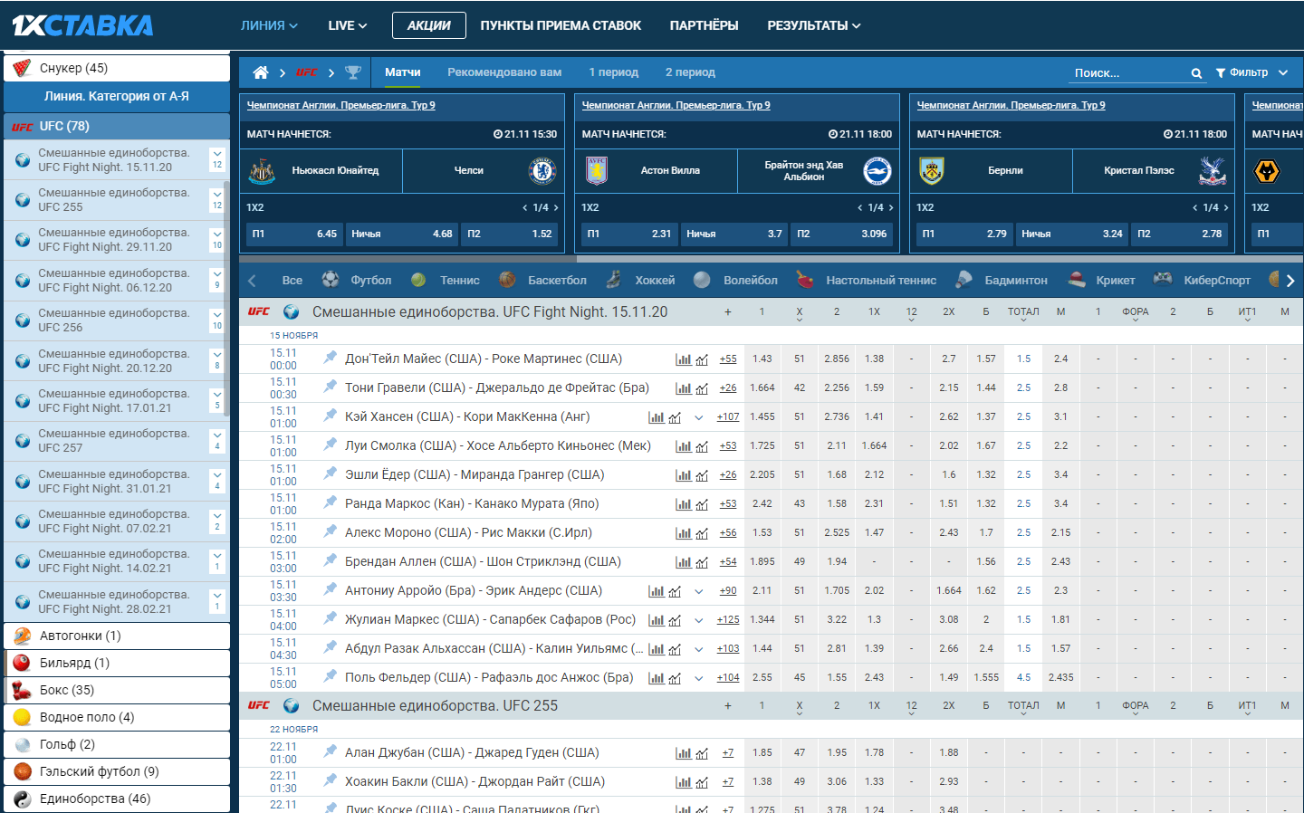
Task: Select the Футбол ball icon in sports bar
Action: pyautogui.click(x=331, y=280)
